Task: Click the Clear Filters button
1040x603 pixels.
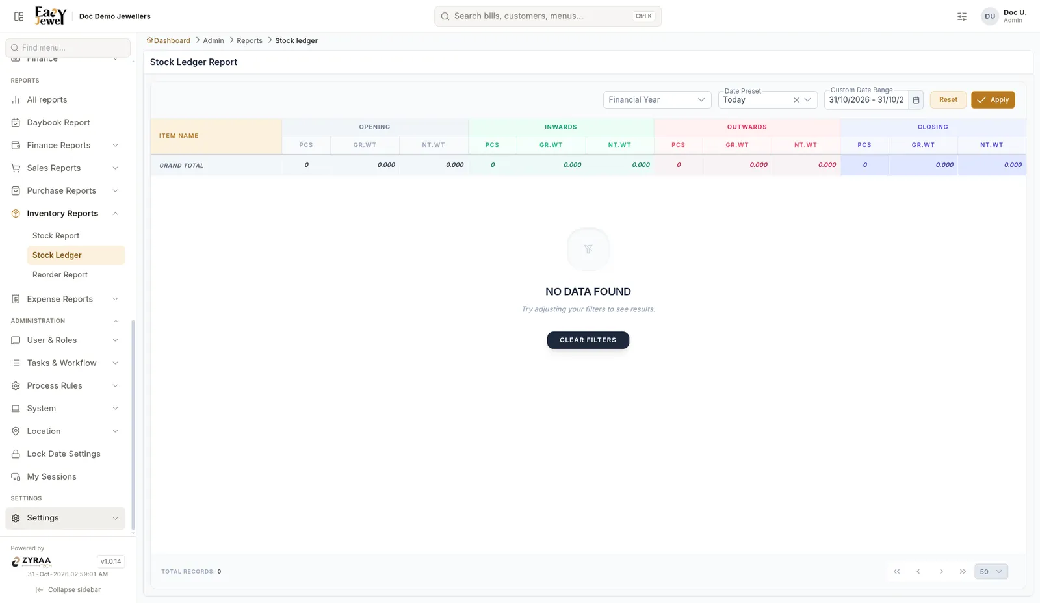Action: tap(588, 340)
